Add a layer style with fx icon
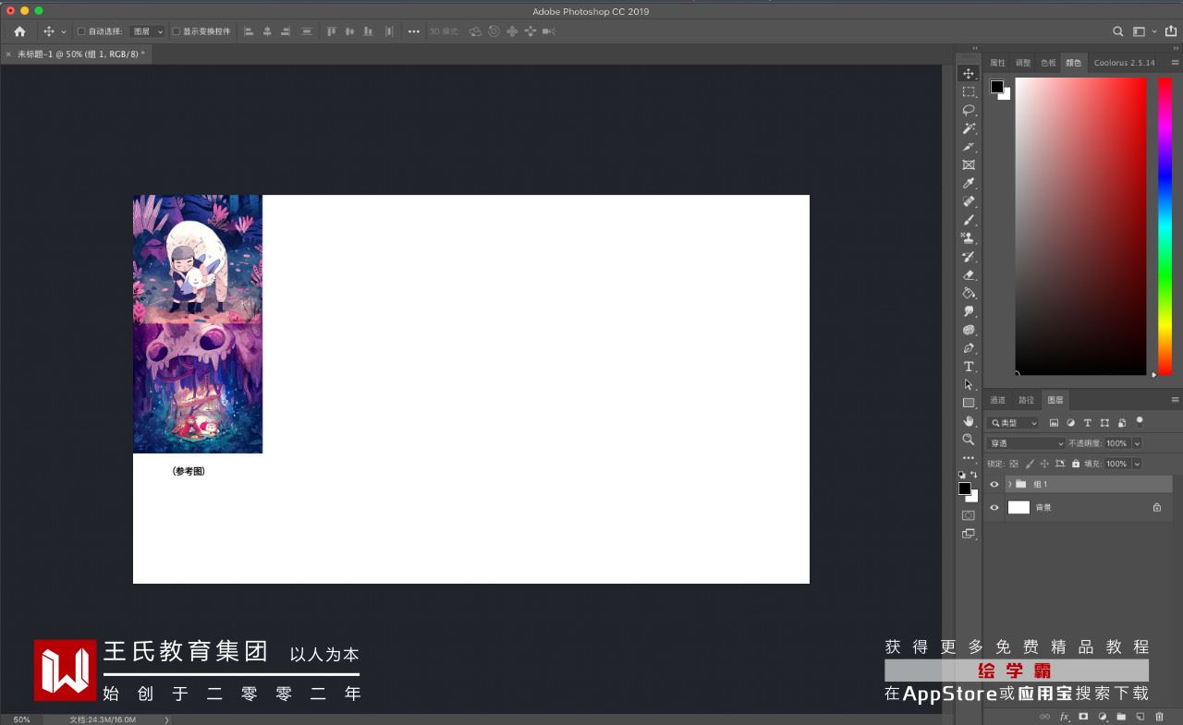This screenshot has height=725, width=1183. [x=1065, y=717]
